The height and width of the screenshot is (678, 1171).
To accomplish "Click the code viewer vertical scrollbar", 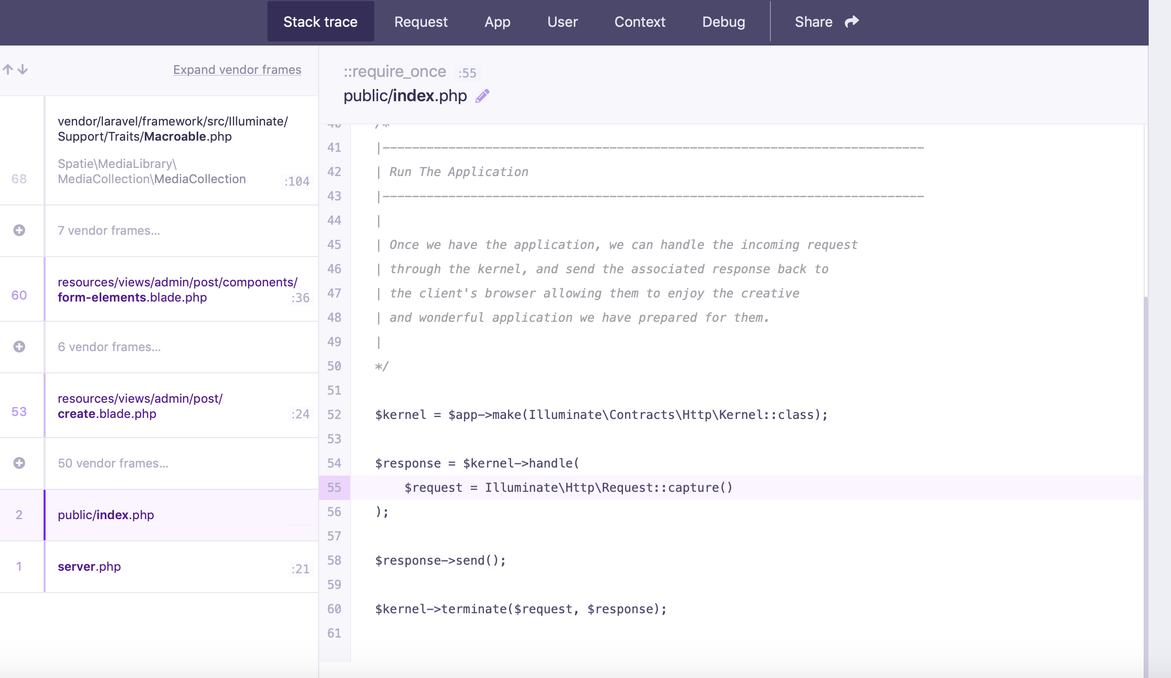I will point(1145,455).
